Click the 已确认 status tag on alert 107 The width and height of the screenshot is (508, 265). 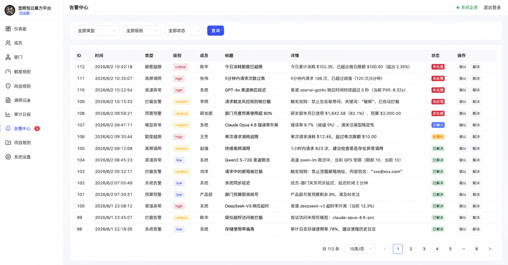tap(438, 125)
